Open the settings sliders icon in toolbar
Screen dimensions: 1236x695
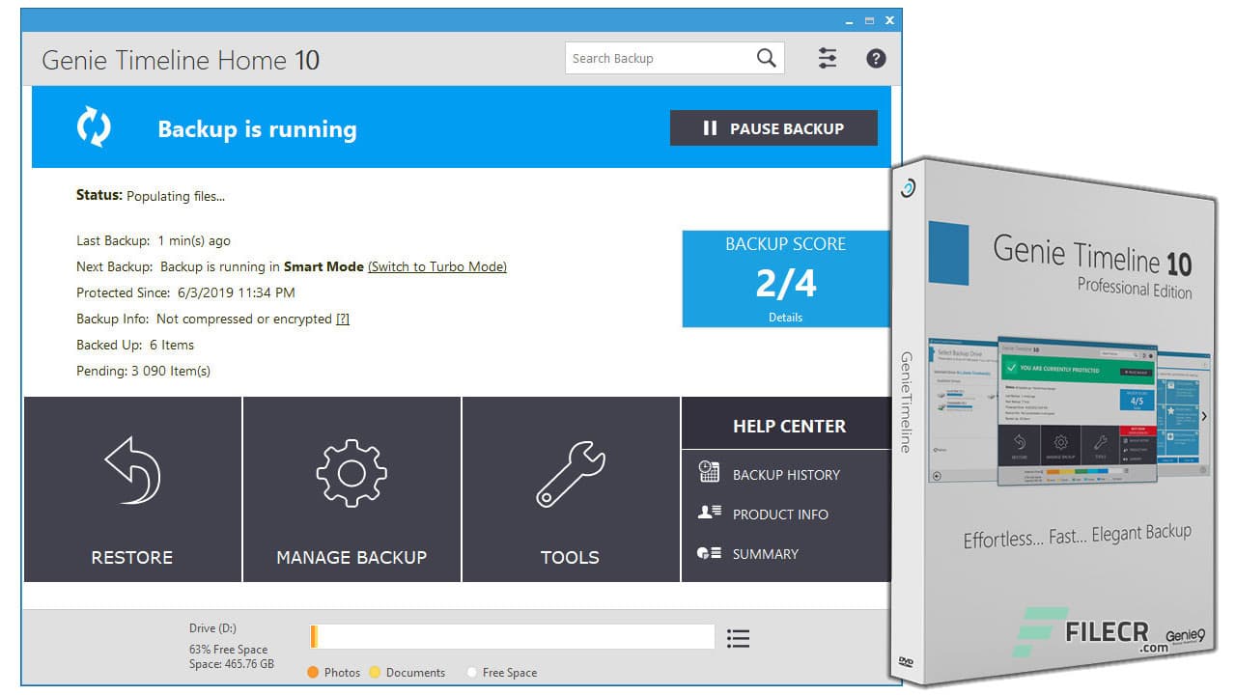pyautogui.click(x=828, y=58)
